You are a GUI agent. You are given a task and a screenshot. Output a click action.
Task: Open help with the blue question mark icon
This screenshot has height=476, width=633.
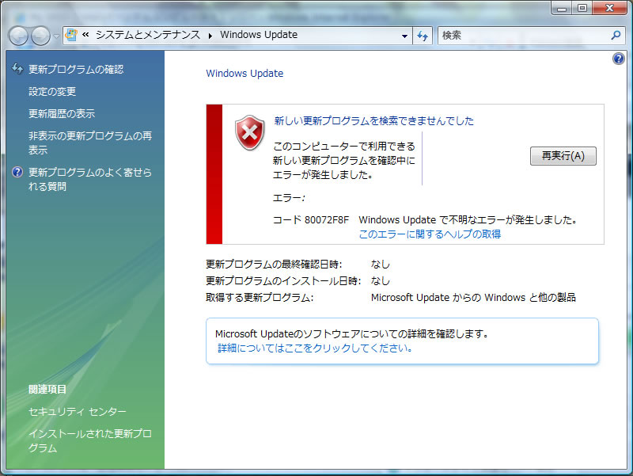pos(619,59)
